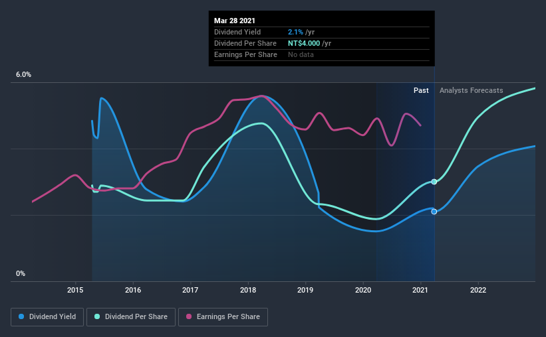546x337 pixels.
Task: Click the 0% y-axis label
Action: point(21,274)
